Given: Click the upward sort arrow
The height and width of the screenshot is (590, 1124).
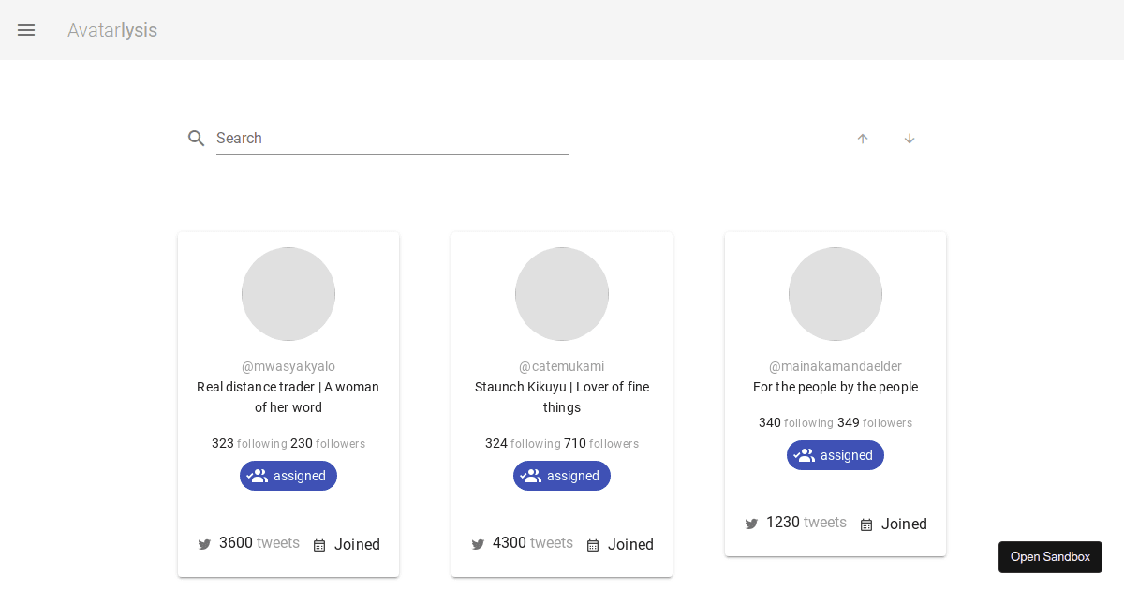Looking at the screenshot, I should 863,138.
